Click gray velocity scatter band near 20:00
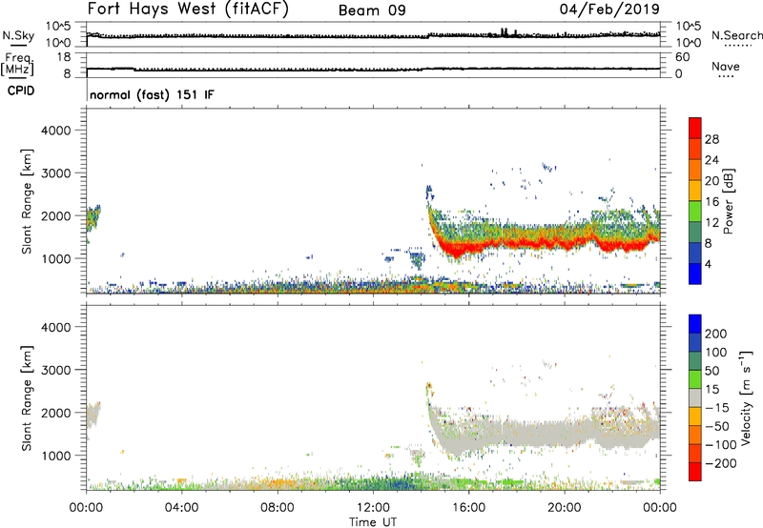The height and width of the screenshot is (528, 763). tap(565, 433)
